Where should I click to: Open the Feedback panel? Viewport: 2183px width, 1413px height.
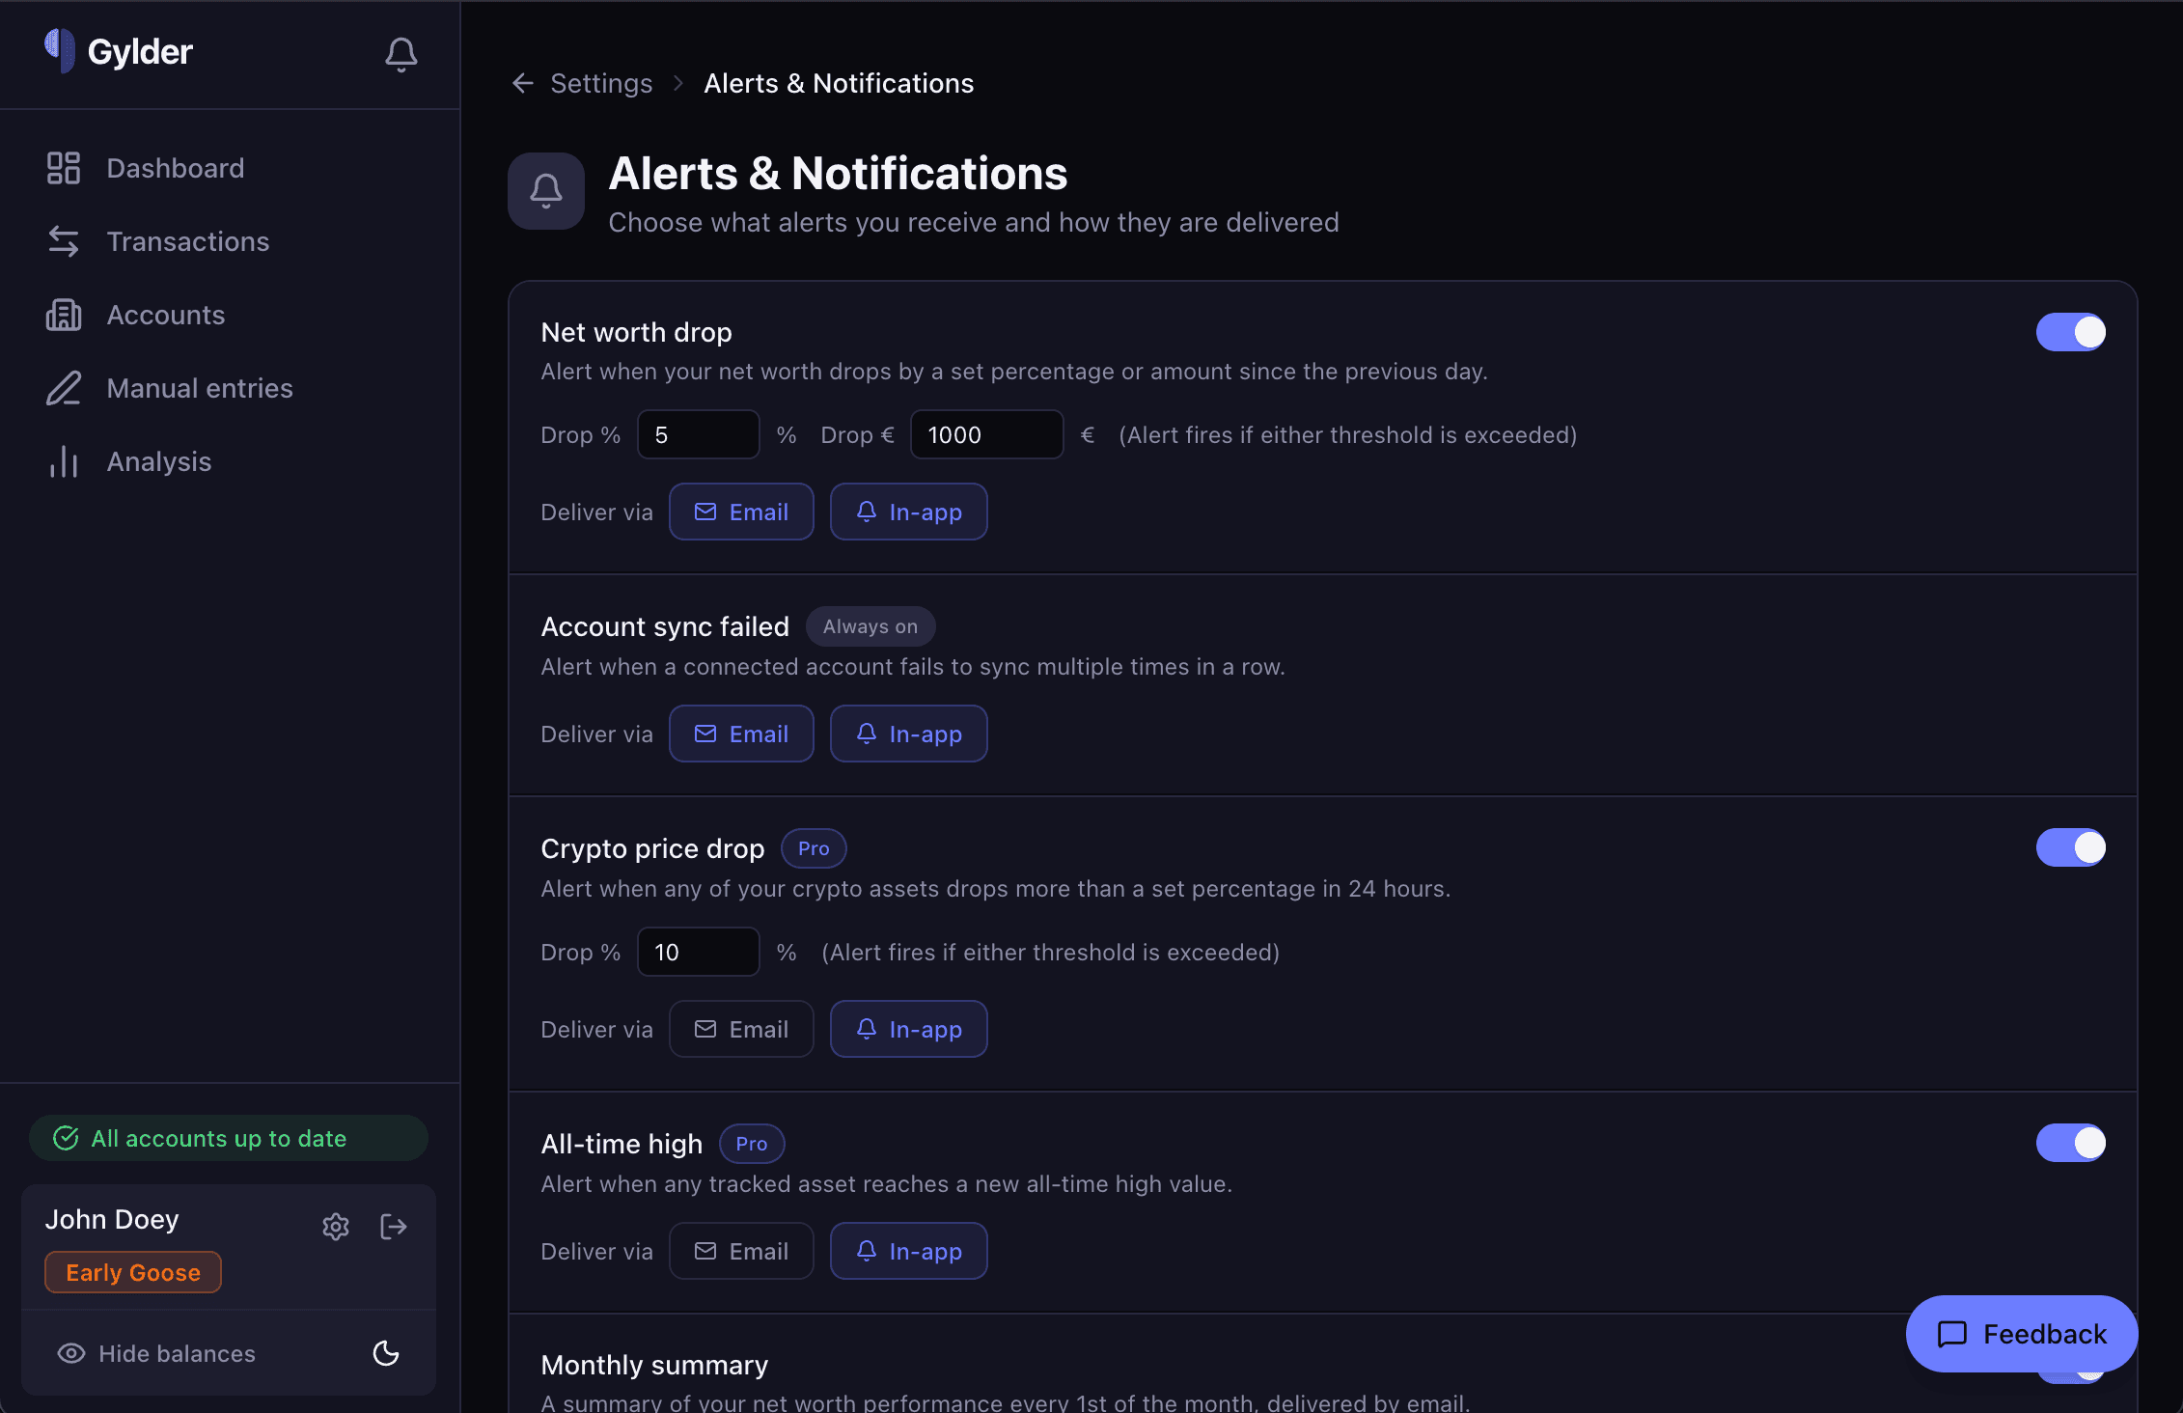[2021, 1334]
